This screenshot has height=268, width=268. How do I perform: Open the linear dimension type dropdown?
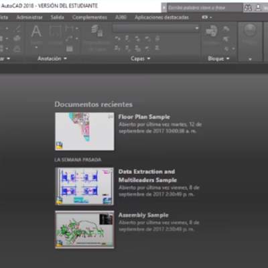[77, 28]
